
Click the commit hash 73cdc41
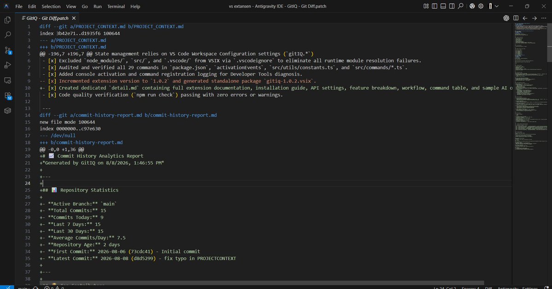(x=141, y=251)
